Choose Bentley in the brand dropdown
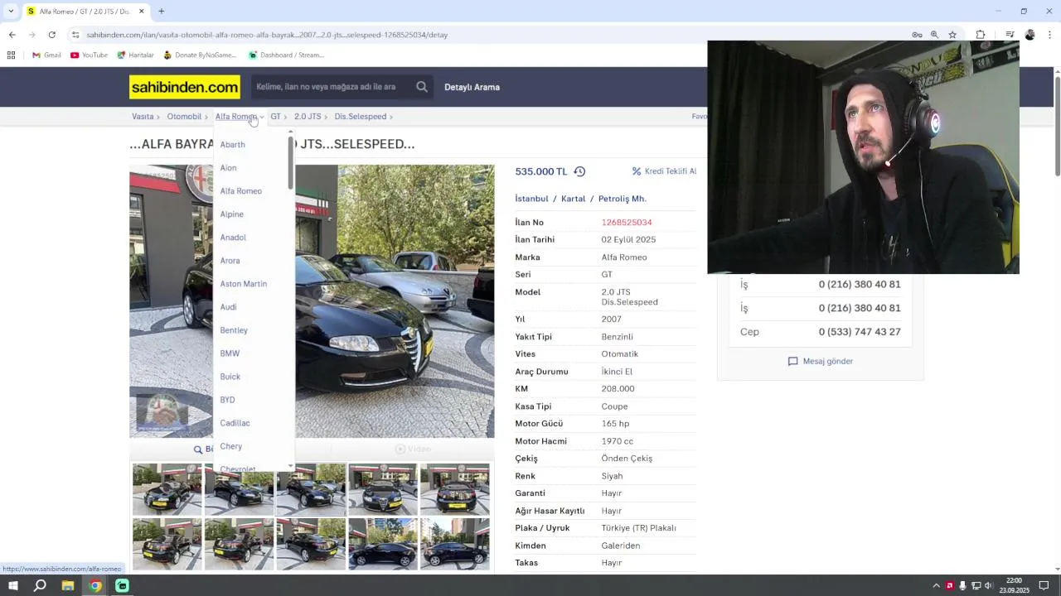The image size is (1061, 596). tap(234, 330)
